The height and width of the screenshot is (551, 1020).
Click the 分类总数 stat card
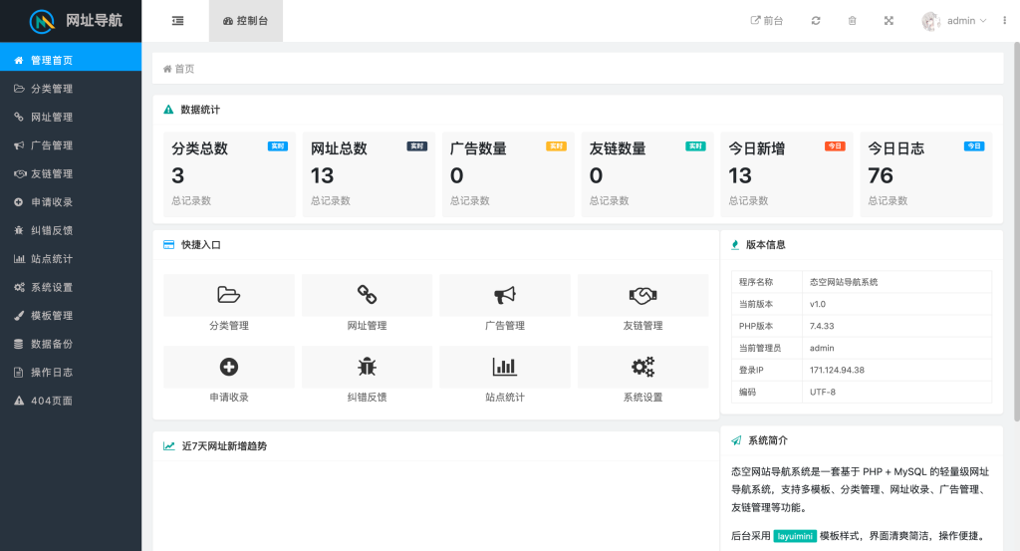click(x=230, y=174)
